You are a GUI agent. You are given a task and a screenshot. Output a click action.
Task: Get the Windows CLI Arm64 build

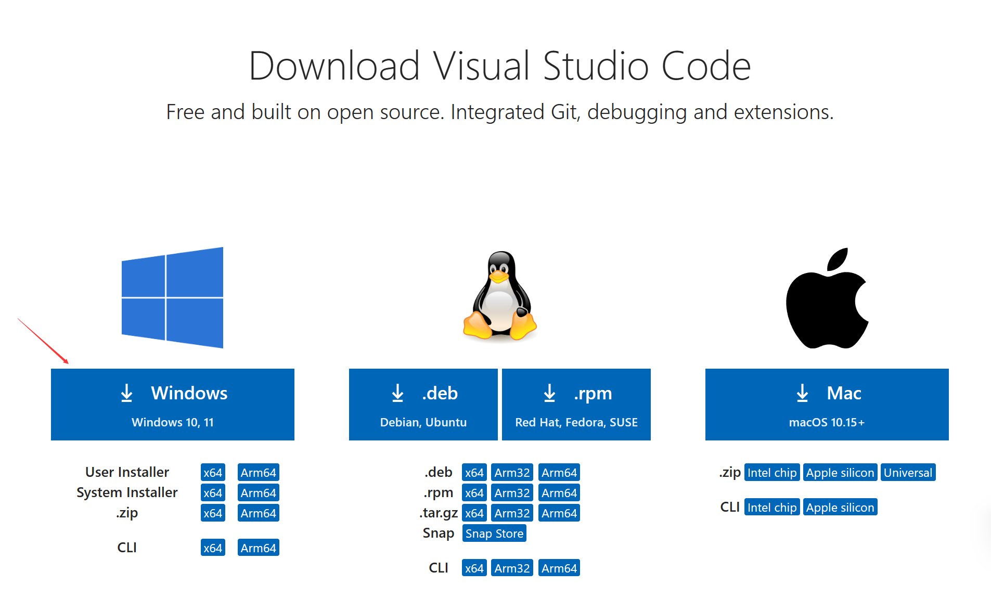tap(259, 548)
